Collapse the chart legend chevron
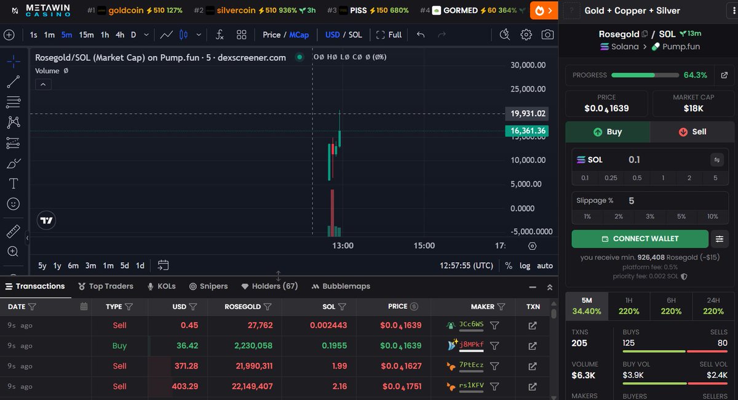The height and width of the screenshot is (400, 738). click(x=43, y=85)
